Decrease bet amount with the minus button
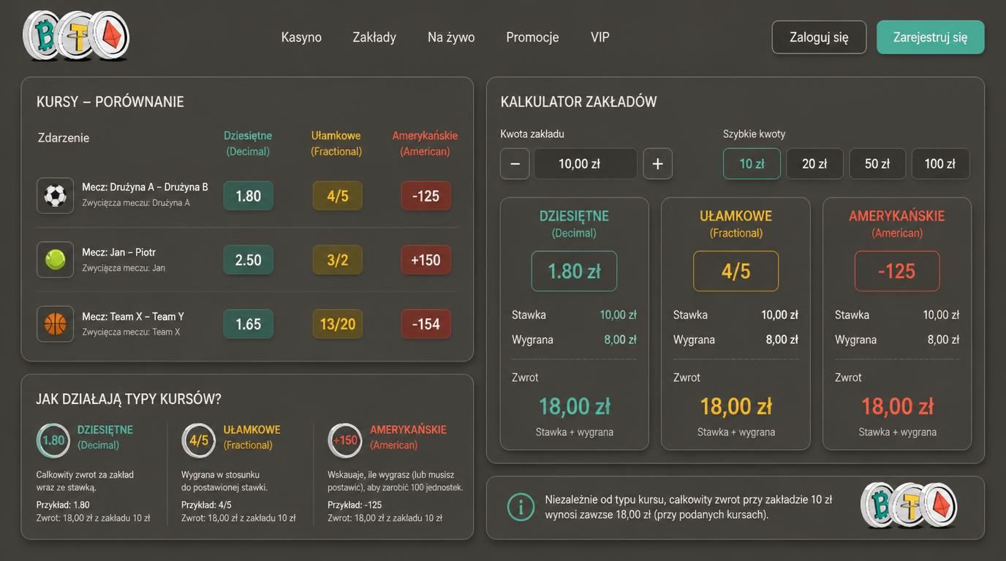The width and height of the screenshot is (1006, 561). coord(515,164)
